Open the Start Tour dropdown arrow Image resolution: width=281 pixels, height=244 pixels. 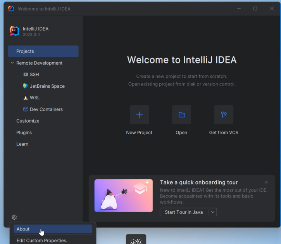click(x=213, y=212)
